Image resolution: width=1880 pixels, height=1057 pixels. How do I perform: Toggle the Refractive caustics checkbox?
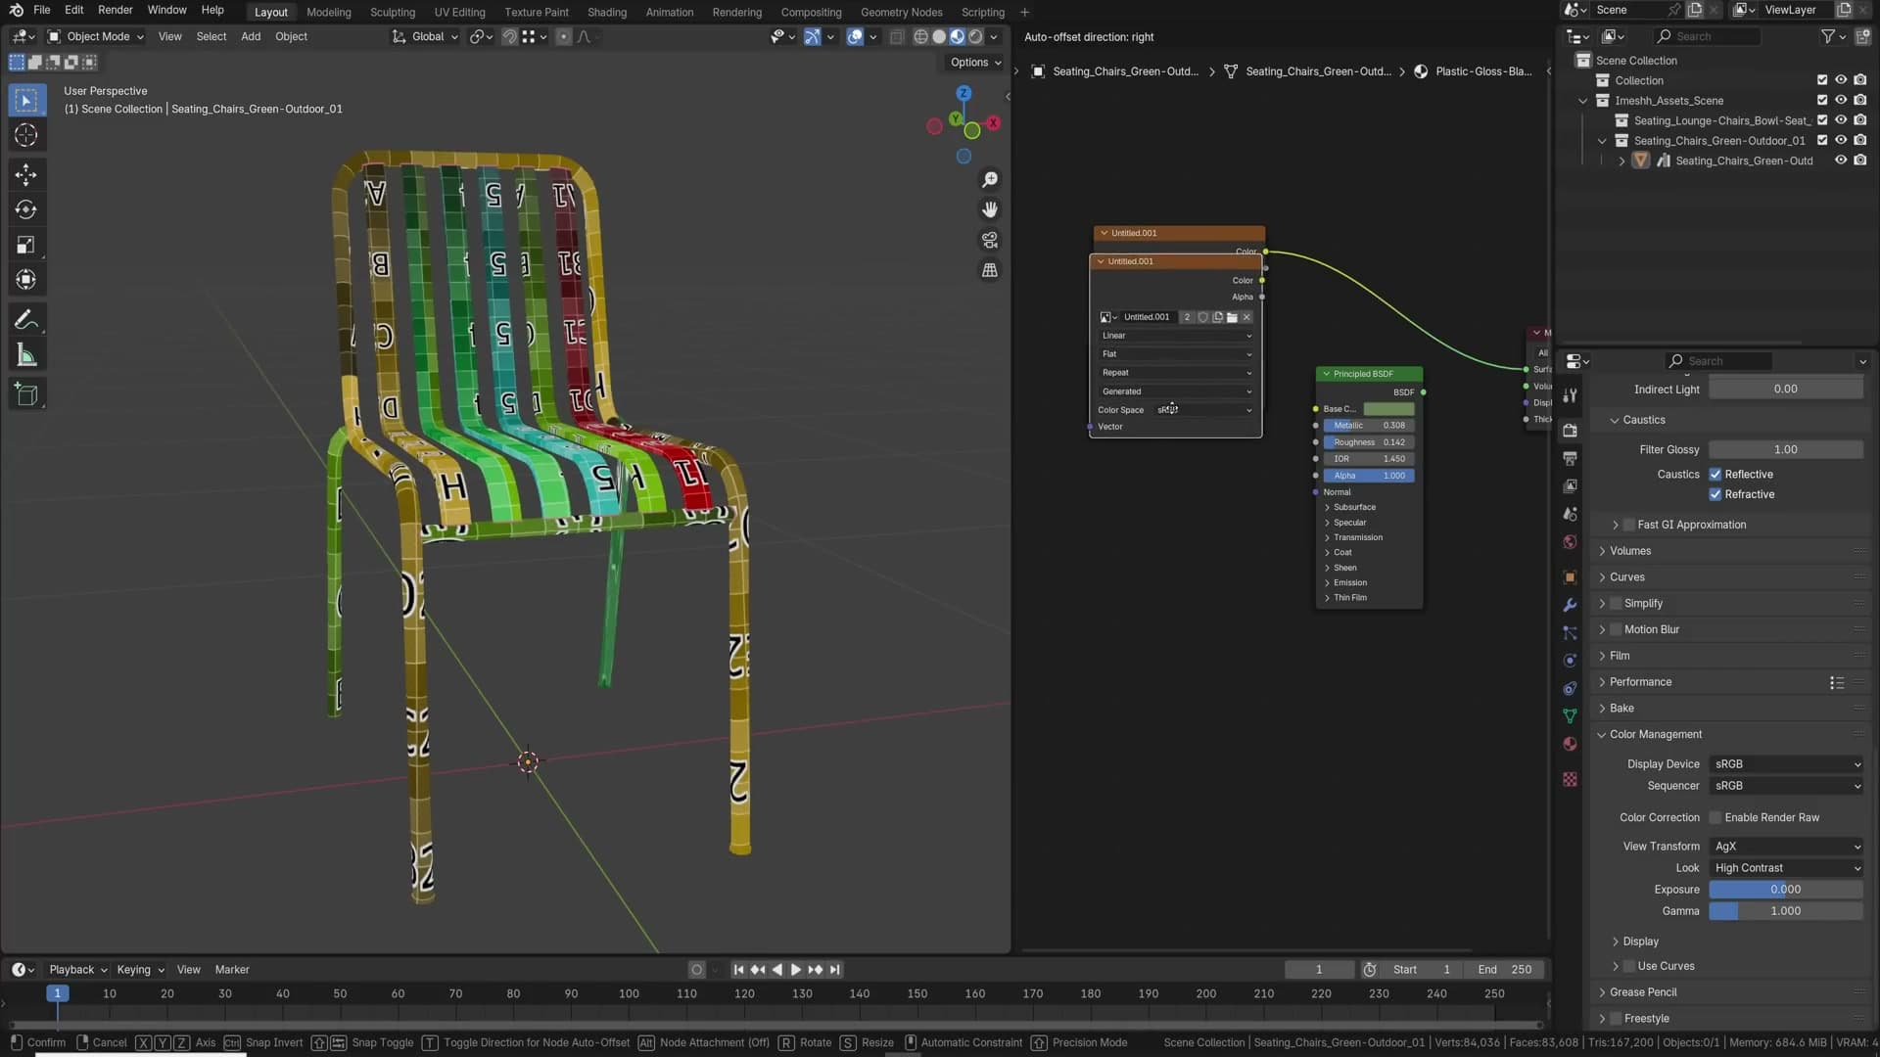pyautogui.click(x=1715, y=494)
